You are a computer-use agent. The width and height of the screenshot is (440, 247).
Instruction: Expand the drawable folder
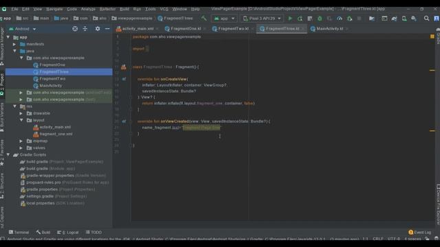pyautogui.click(x=21, y=113)
